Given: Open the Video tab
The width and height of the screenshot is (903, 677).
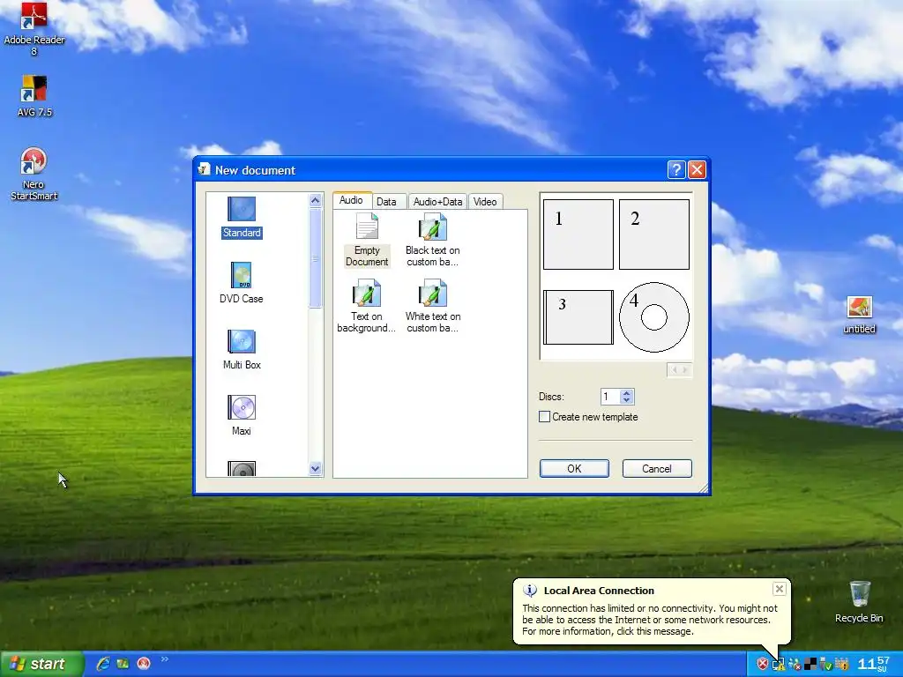Looking at the screenshot, I should [485, 202].
